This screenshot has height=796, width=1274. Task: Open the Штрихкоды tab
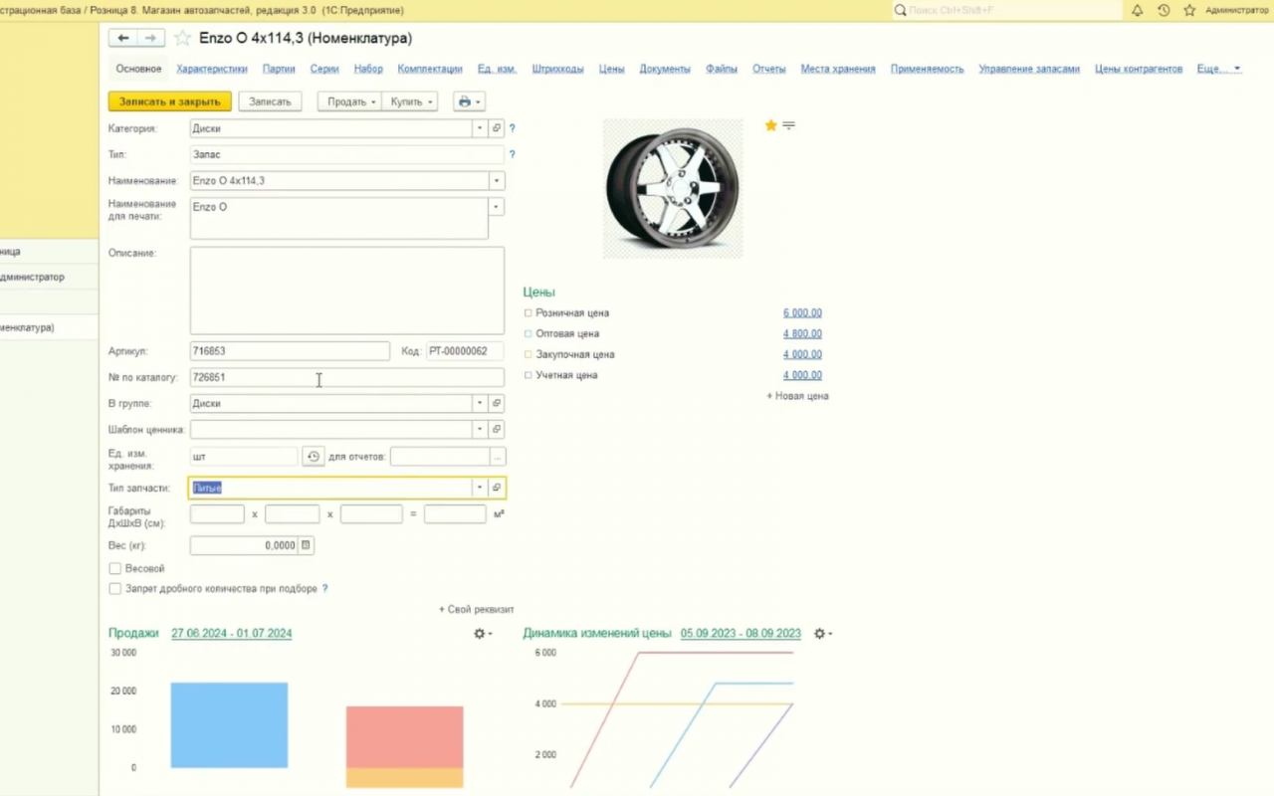click(557, 69)
